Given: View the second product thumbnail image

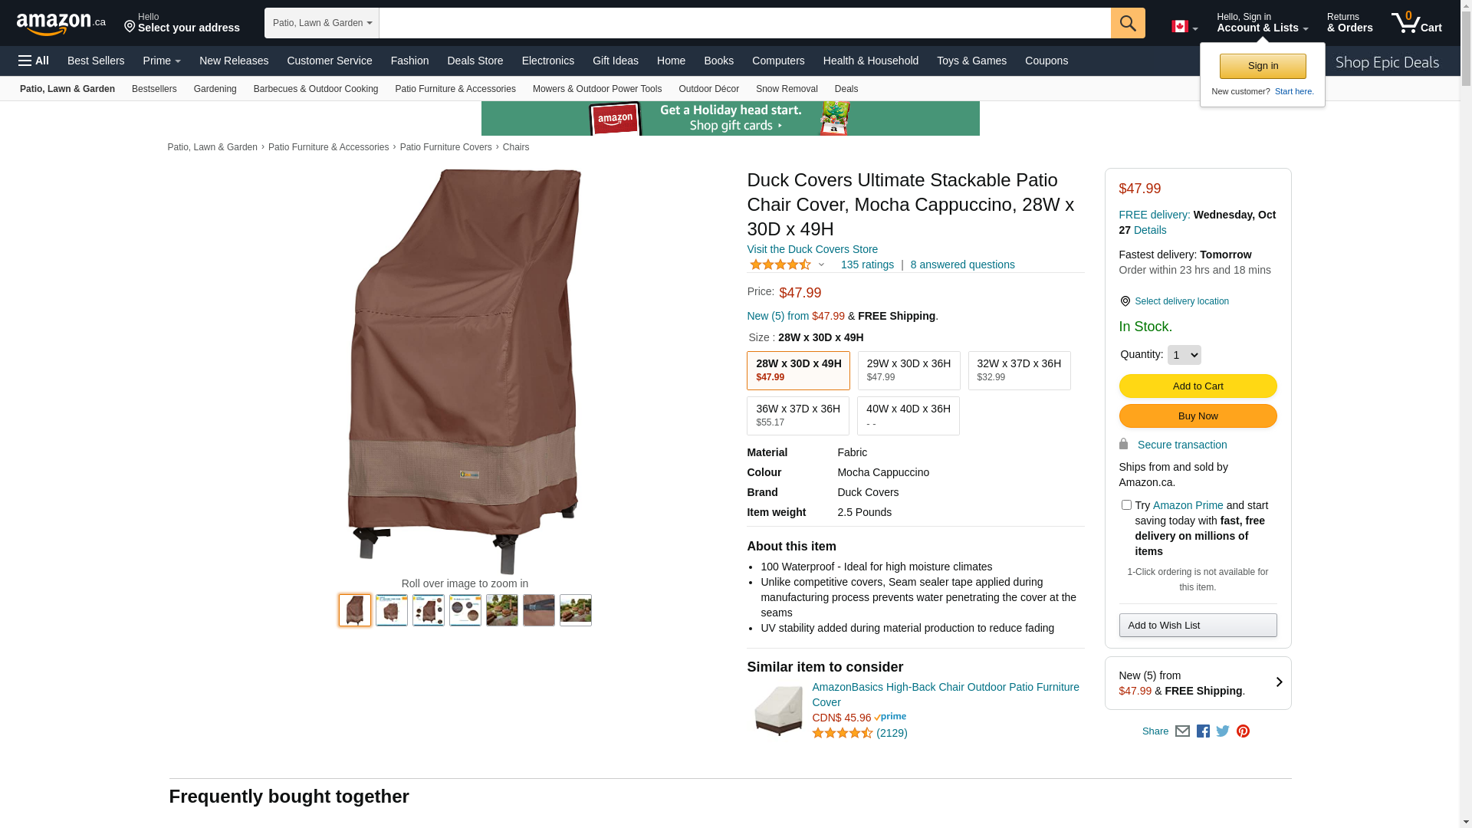Looking at the screenshot, I should pyautogui.click(x=392, y=610).
